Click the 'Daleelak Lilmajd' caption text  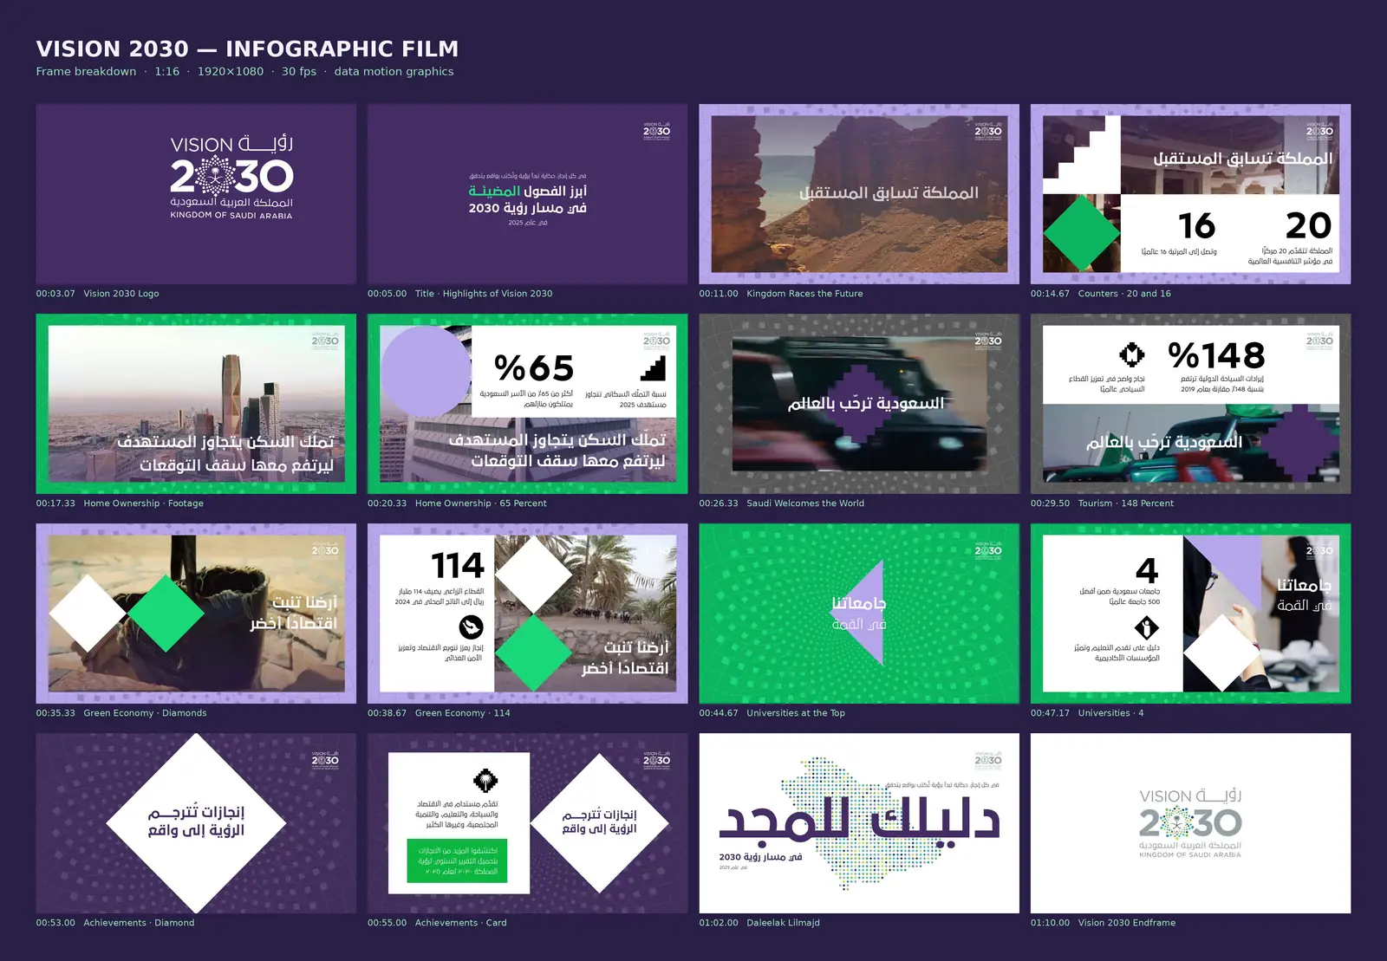[783, 923]
